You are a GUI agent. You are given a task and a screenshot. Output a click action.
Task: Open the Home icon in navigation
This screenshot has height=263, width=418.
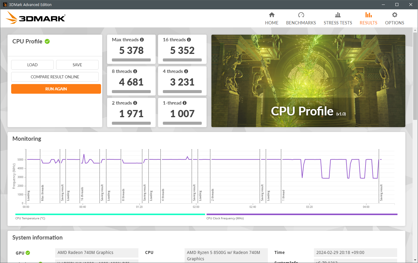272,15
